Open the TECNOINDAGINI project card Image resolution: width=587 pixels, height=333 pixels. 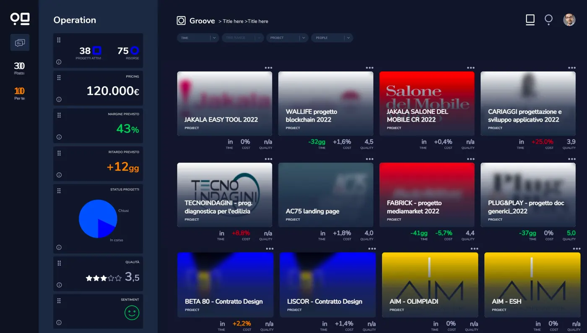coord(225,195)
